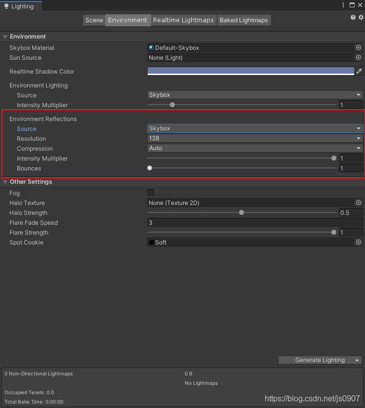Open the Compression Auto dropdown
This screenshot has height=408, width=365.
pos(255,148)
